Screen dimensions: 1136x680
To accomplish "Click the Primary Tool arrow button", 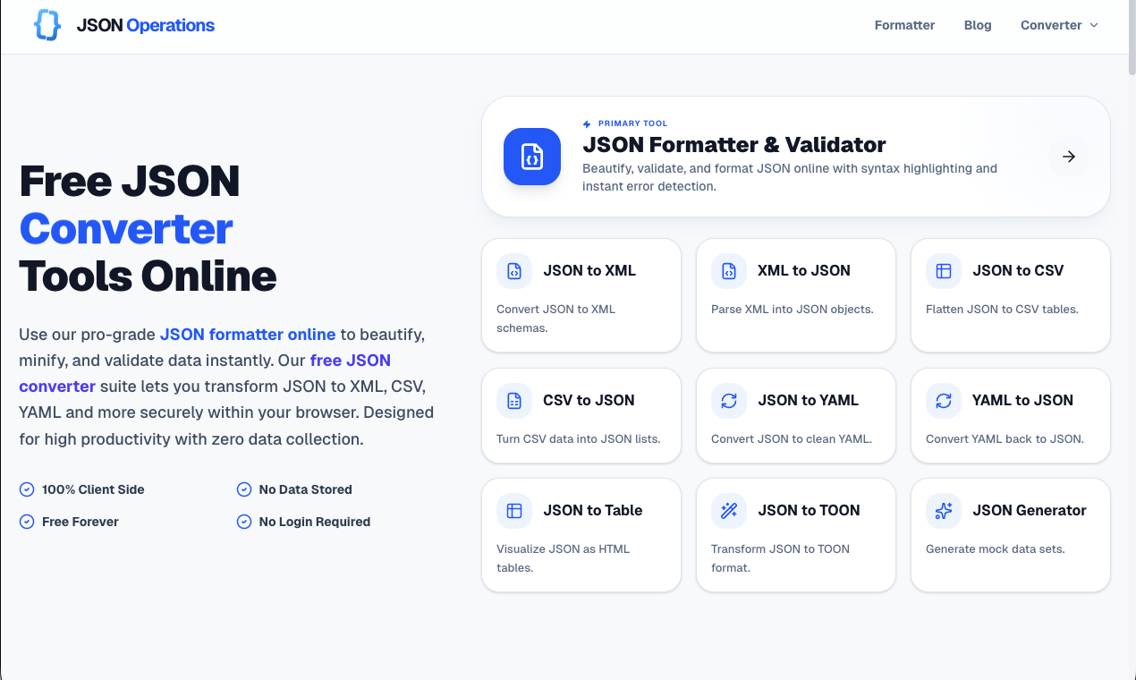I will pos(1068,156).
